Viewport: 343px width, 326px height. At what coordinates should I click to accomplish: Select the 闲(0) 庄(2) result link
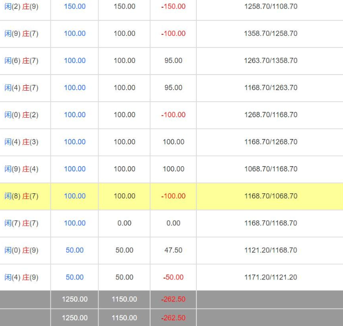click(21, 115)
